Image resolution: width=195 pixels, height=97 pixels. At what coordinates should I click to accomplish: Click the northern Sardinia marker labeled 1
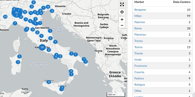[x=19, y=56]
